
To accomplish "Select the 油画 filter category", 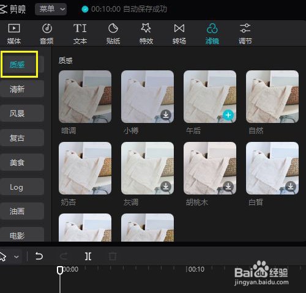I will tap(22, 211).
